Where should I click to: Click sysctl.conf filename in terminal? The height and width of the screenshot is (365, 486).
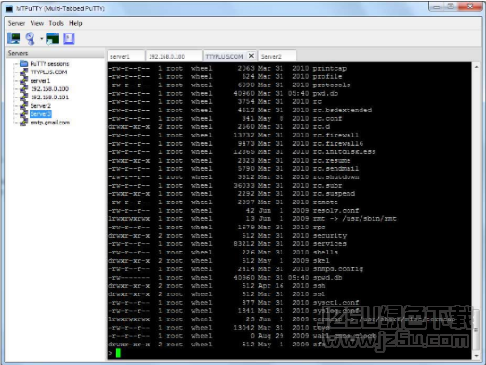pos(335,303)
